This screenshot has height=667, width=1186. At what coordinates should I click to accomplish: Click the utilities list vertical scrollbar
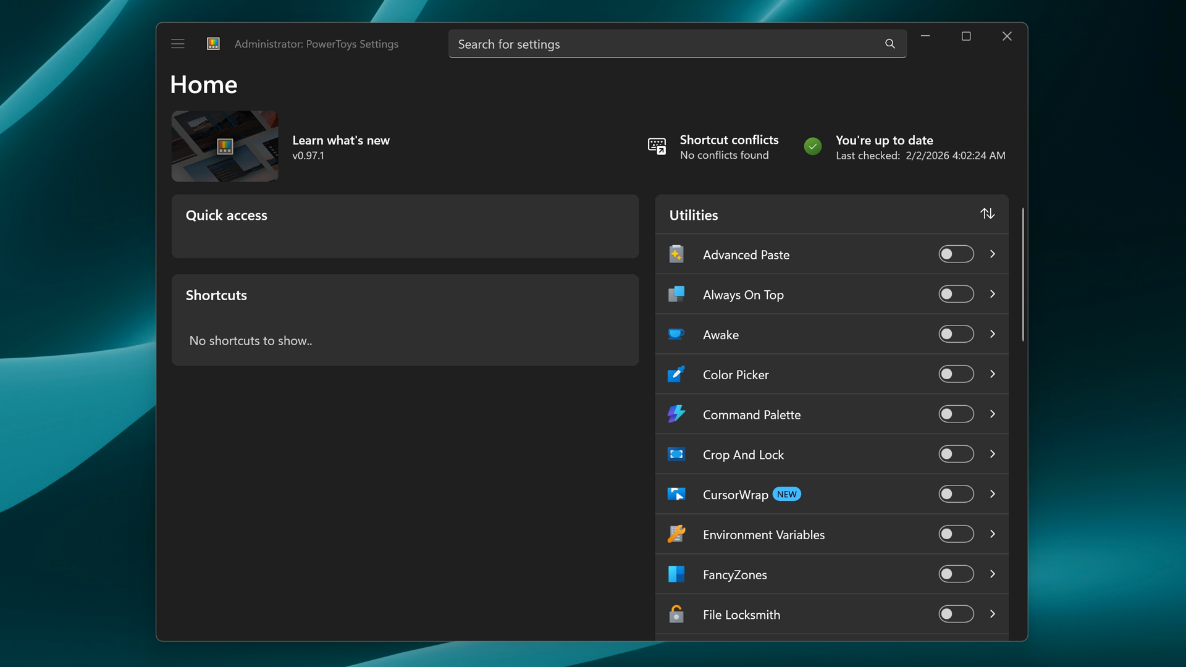[1023, 275]
